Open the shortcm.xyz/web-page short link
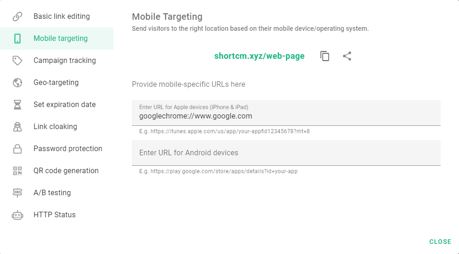Viewport: 459px width, 254px height. [259, 56]
